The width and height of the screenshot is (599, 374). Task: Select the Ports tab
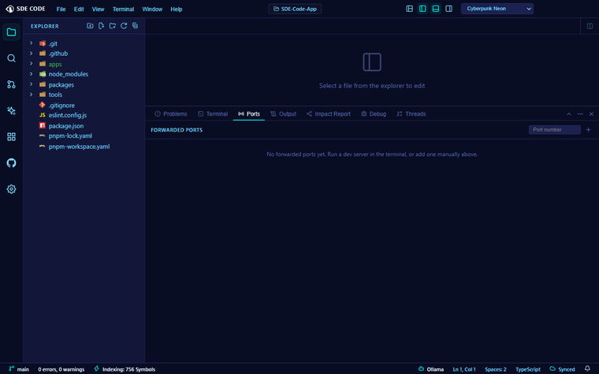249,113
